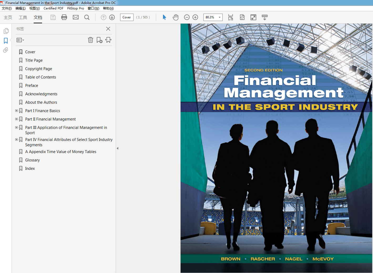Delete the selected bookmark with trash icon
Image resolution: width=373 pixels, height=273 pixels.
coord(90,40)
